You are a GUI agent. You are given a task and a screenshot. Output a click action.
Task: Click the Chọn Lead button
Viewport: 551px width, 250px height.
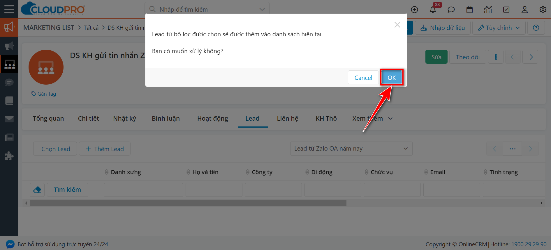click(x=55, y=149)
